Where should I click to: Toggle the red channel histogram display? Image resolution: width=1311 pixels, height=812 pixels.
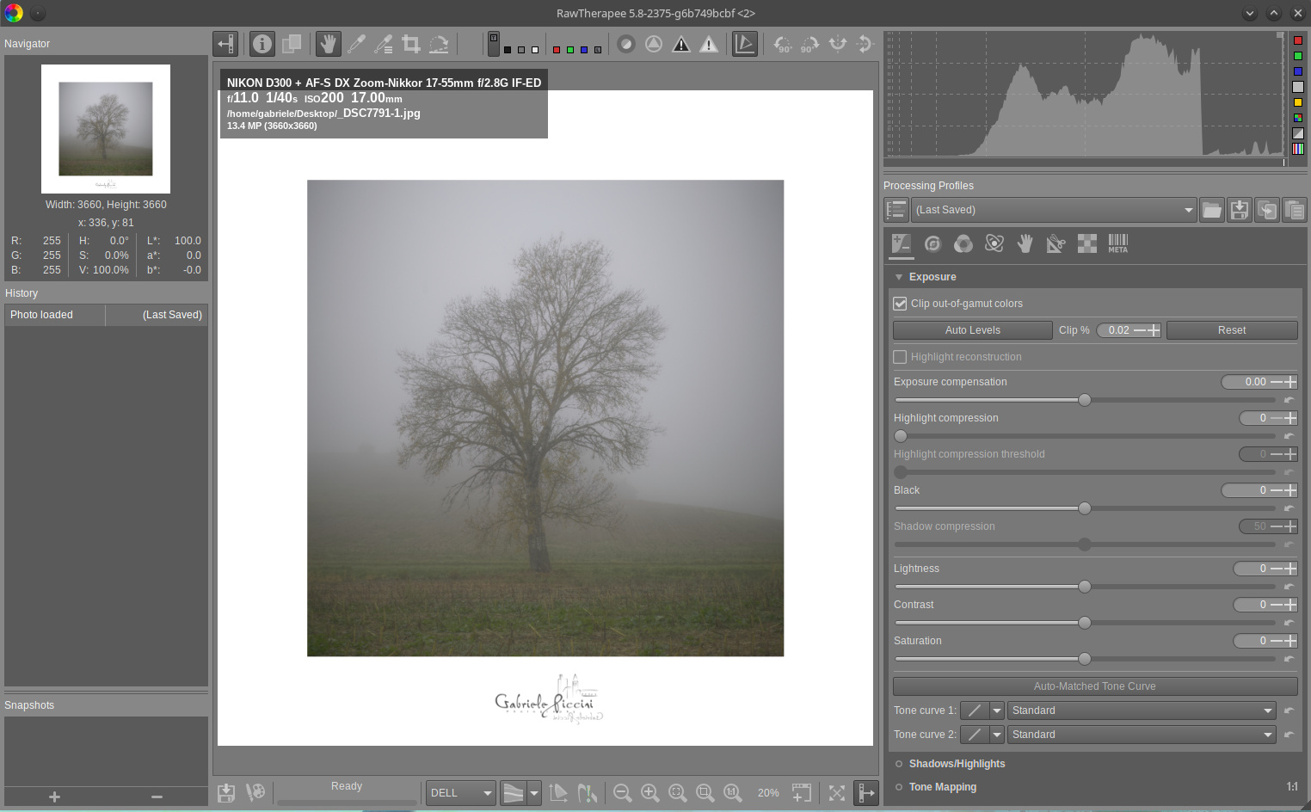(1298, 40)
